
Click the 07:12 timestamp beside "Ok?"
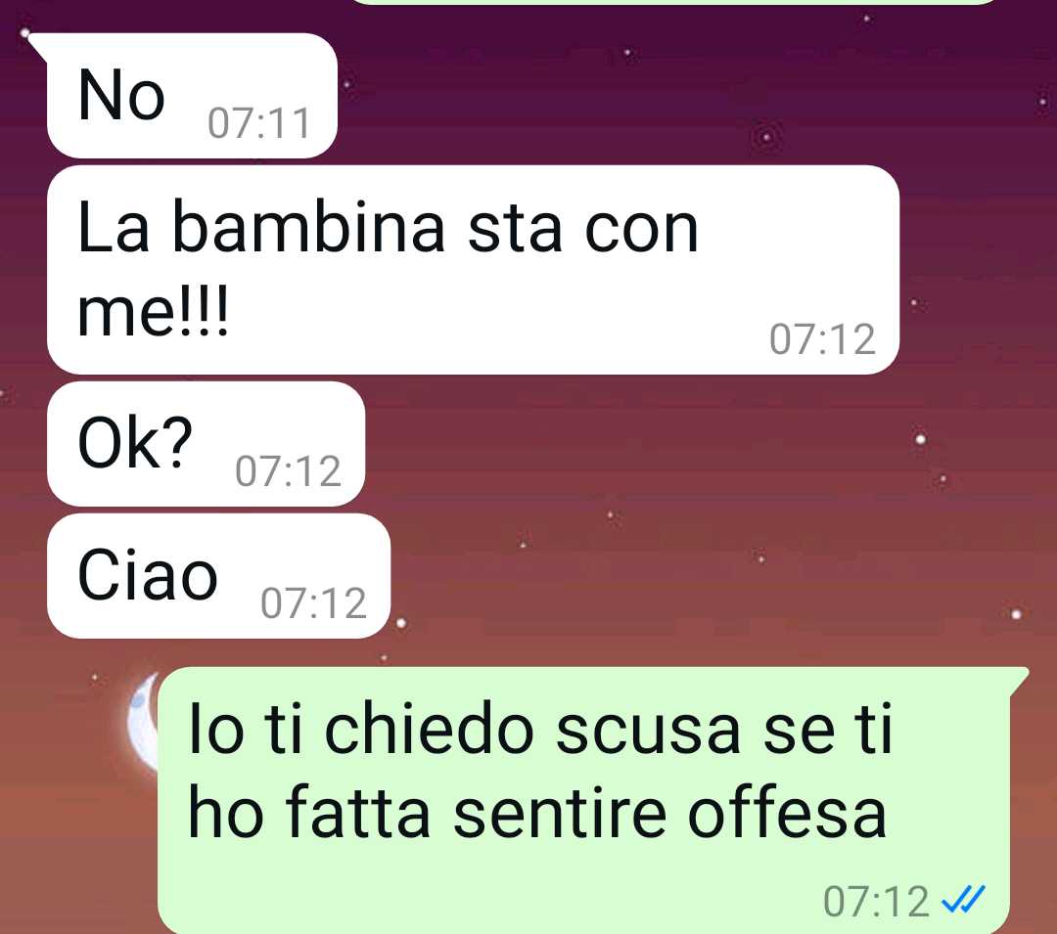288,470
